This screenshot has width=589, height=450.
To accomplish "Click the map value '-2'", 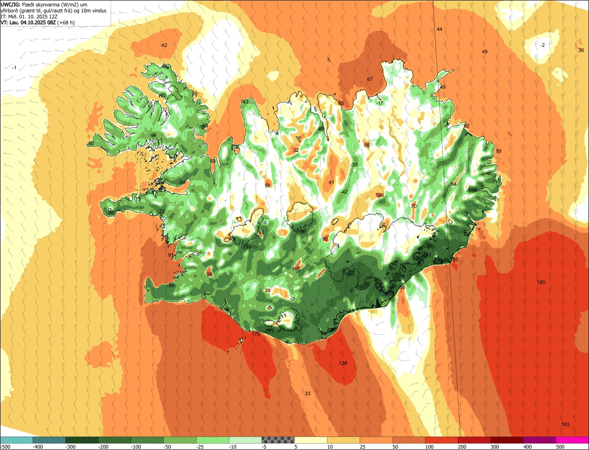I will [x=542, y=45].
